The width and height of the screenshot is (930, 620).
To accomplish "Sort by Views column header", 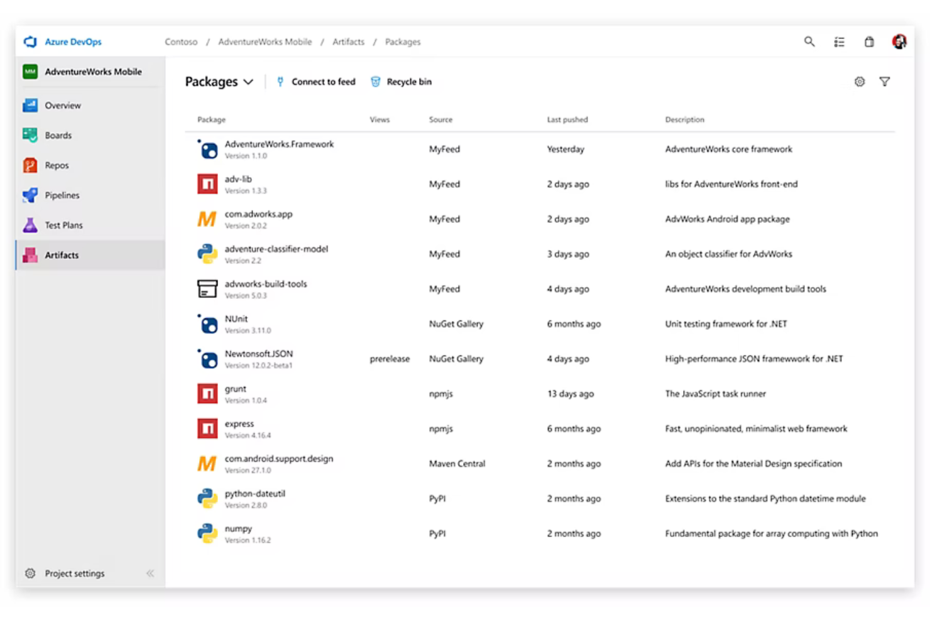I will pos(380,119).
